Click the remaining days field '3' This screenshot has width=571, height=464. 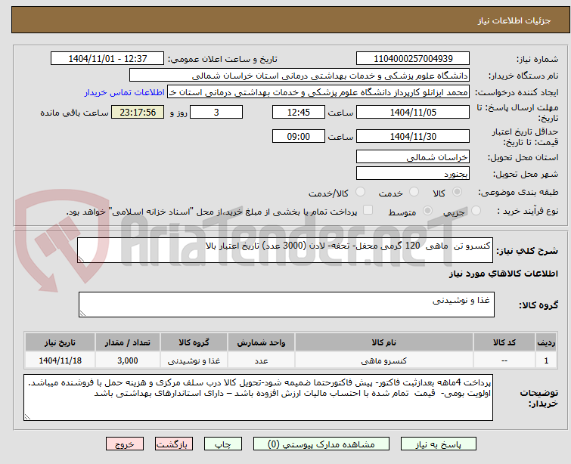click(x=216, y=112)
